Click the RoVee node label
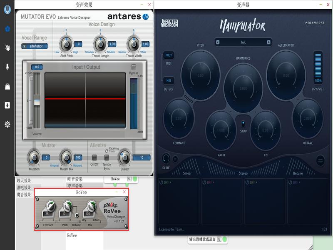Screen dimensions: 333x250 tap(116, 179)
